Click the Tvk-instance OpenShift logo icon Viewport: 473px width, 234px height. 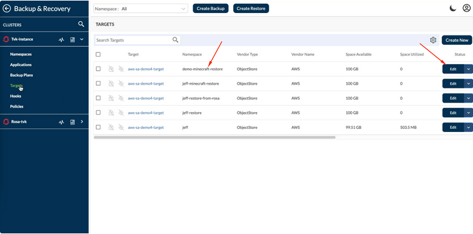[6, 39]
